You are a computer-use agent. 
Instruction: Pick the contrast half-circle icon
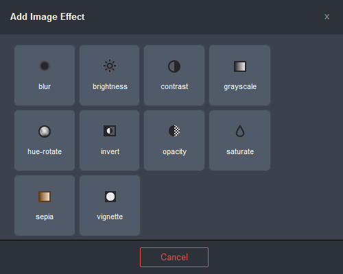[174, 66]
